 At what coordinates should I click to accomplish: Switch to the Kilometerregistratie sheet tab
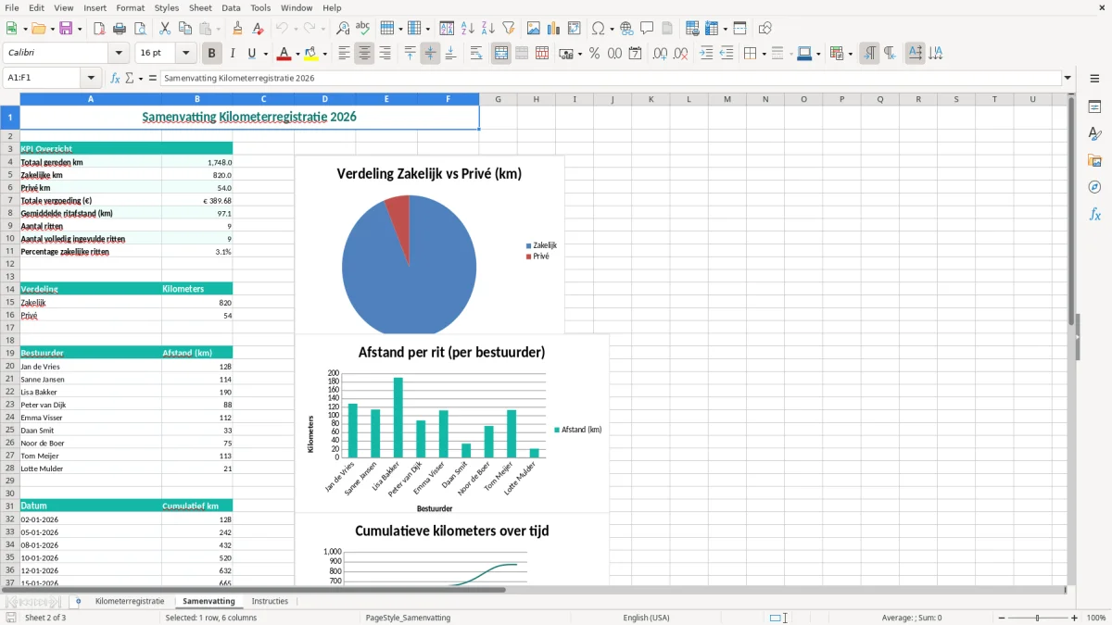point(130,601)
